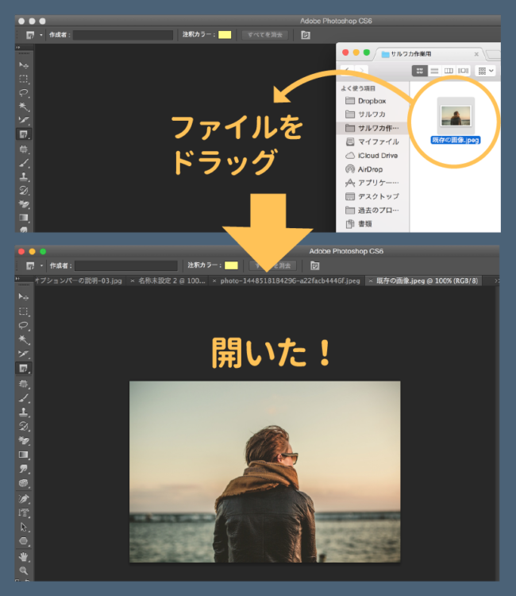Select the Move tool in lower Photoshop window
The image size is (516, 596).
pyautogui.click(x=24, y=296)
